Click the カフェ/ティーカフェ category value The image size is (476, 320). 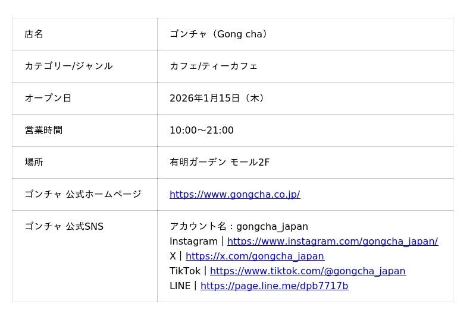click(x=214, y=66)
